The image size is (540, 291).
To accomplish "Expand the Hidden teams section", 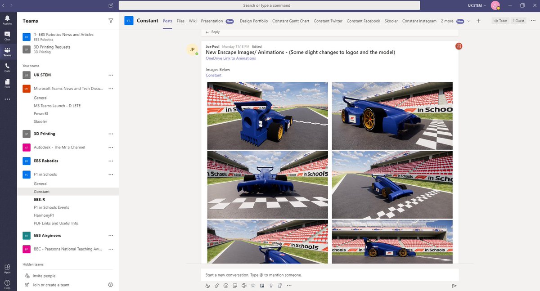I will tap(33, 264).
